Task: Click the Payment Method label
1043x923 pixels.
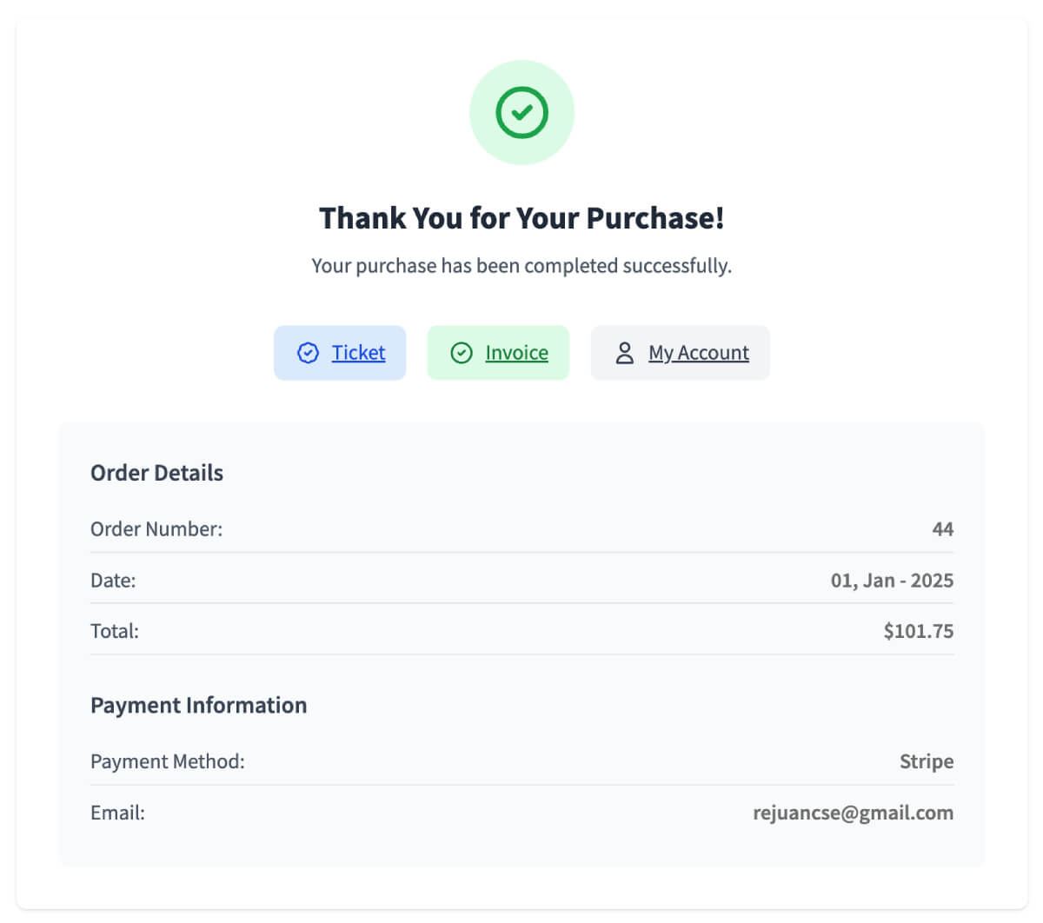Action: point(168,761)
